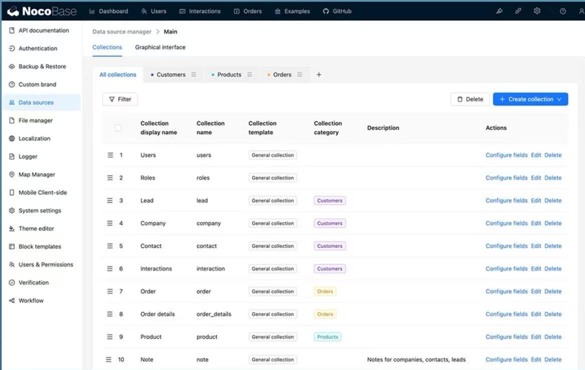Click the menu icon on Products tab

249,74
